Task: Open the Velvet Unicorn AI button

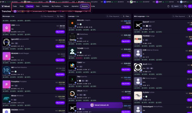Action: pyautogui.click(x=99, y=105)
